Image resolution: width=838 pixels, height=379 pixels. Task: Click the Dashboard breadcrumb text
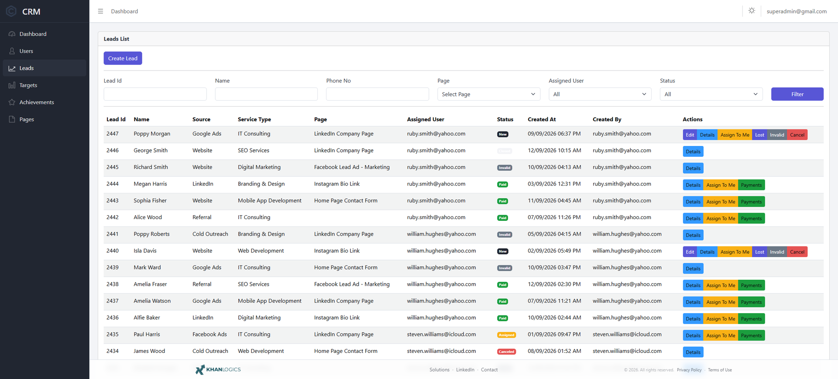124,11
